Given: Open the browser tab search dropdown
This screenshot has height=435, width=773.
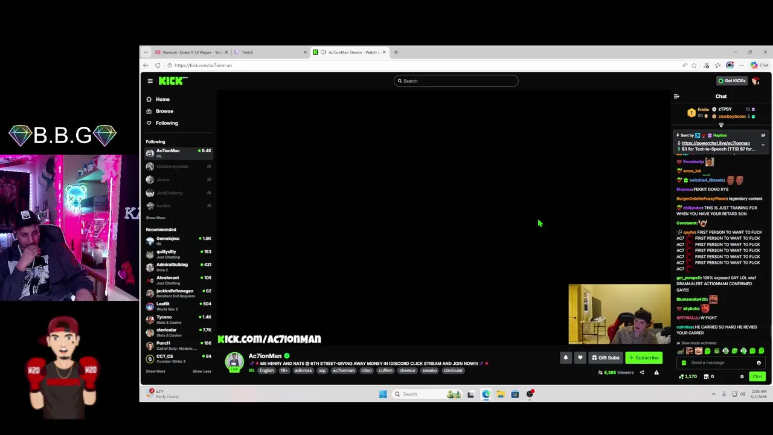Looking at the screenshot, I should [146, 53].
